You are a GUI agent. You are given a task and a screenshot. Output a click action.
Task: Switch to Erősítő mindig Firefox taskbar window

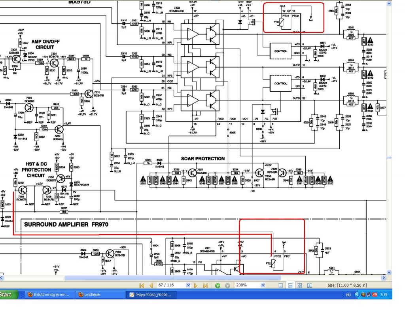(x=49, y=295)
